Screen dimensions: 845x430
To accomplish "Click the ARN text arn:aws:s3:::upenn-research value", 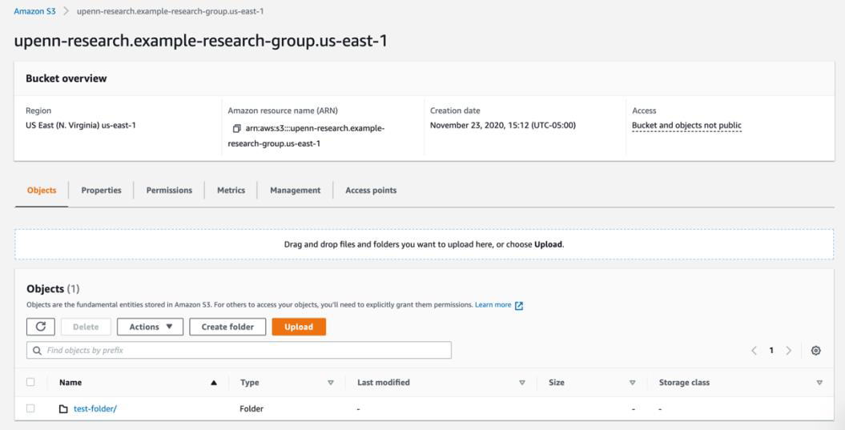I will [x=307, y=136].
